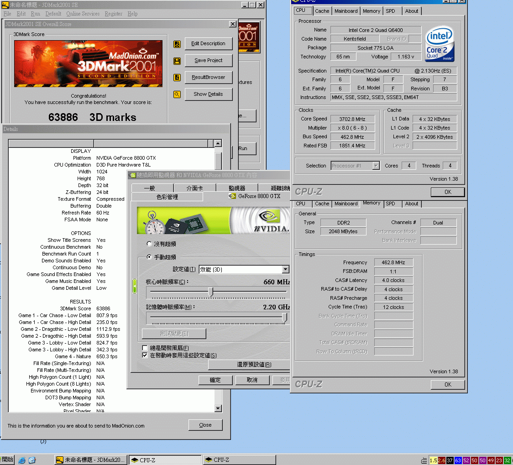Switch to Cache tab in upper CPU-Z window
The width and height of the screenshot is (513, 465).
pyautogui.click(x=322, y=11)
